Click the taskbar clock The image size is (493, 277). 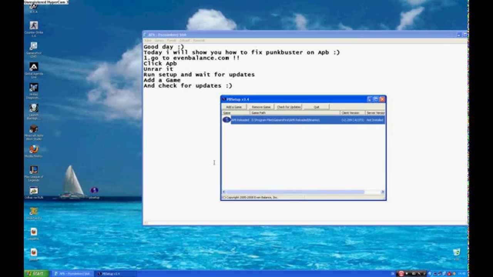[462, 274]
